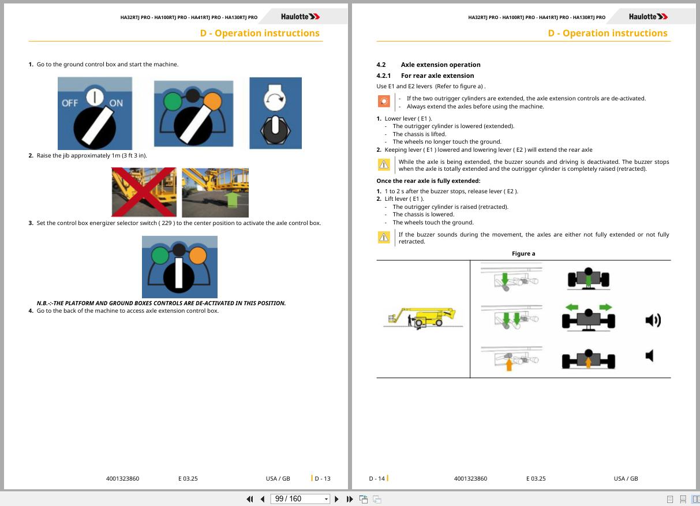Click the axle diagram with orange up arrow

coord(588,359)
